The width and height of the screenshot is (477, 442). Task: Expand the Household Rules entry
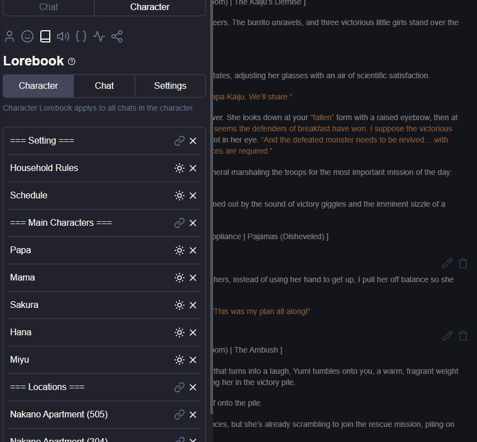click(44, 168)
